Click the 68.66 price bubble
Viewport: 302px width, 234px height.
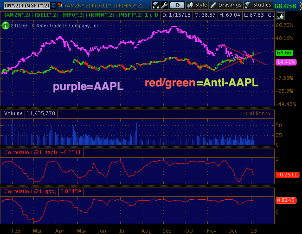click(284, 52)
